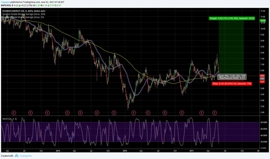This screenshot has height=159, width=270.
Task: Open the February 2015 earnings E marker
Action: [x=67, y=113]
